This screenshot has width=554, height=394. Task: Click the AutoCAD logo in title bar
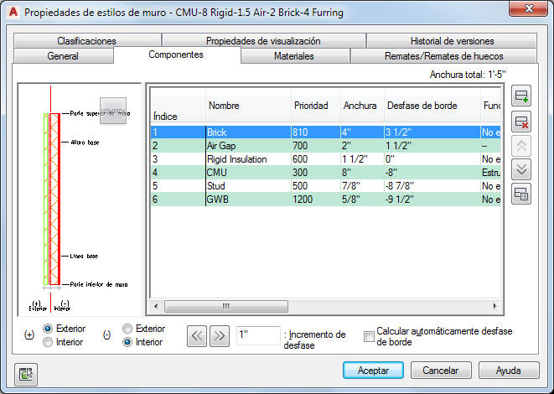(x=13, y=12)
